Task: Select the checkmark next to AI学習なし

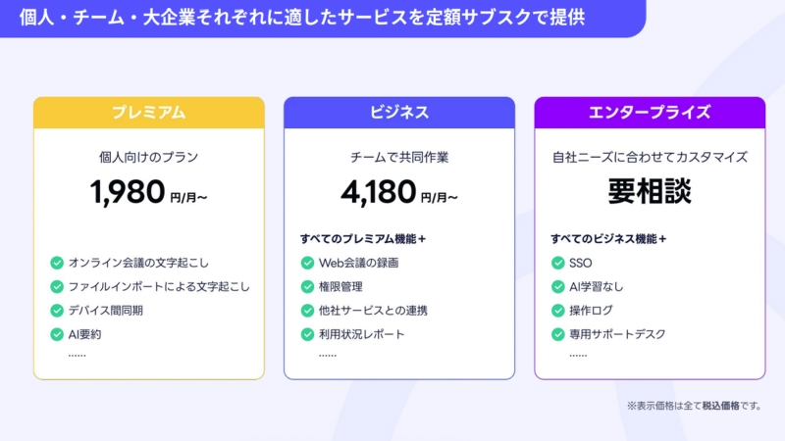Action: pos(557,287)
